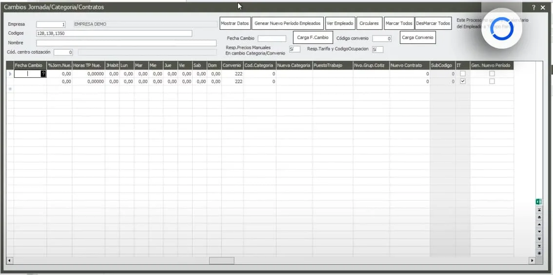The height and width of the screenshot is (275, 553).
Task: Click the Fecha Cambio date field above grid
Action: pos(272,38)
